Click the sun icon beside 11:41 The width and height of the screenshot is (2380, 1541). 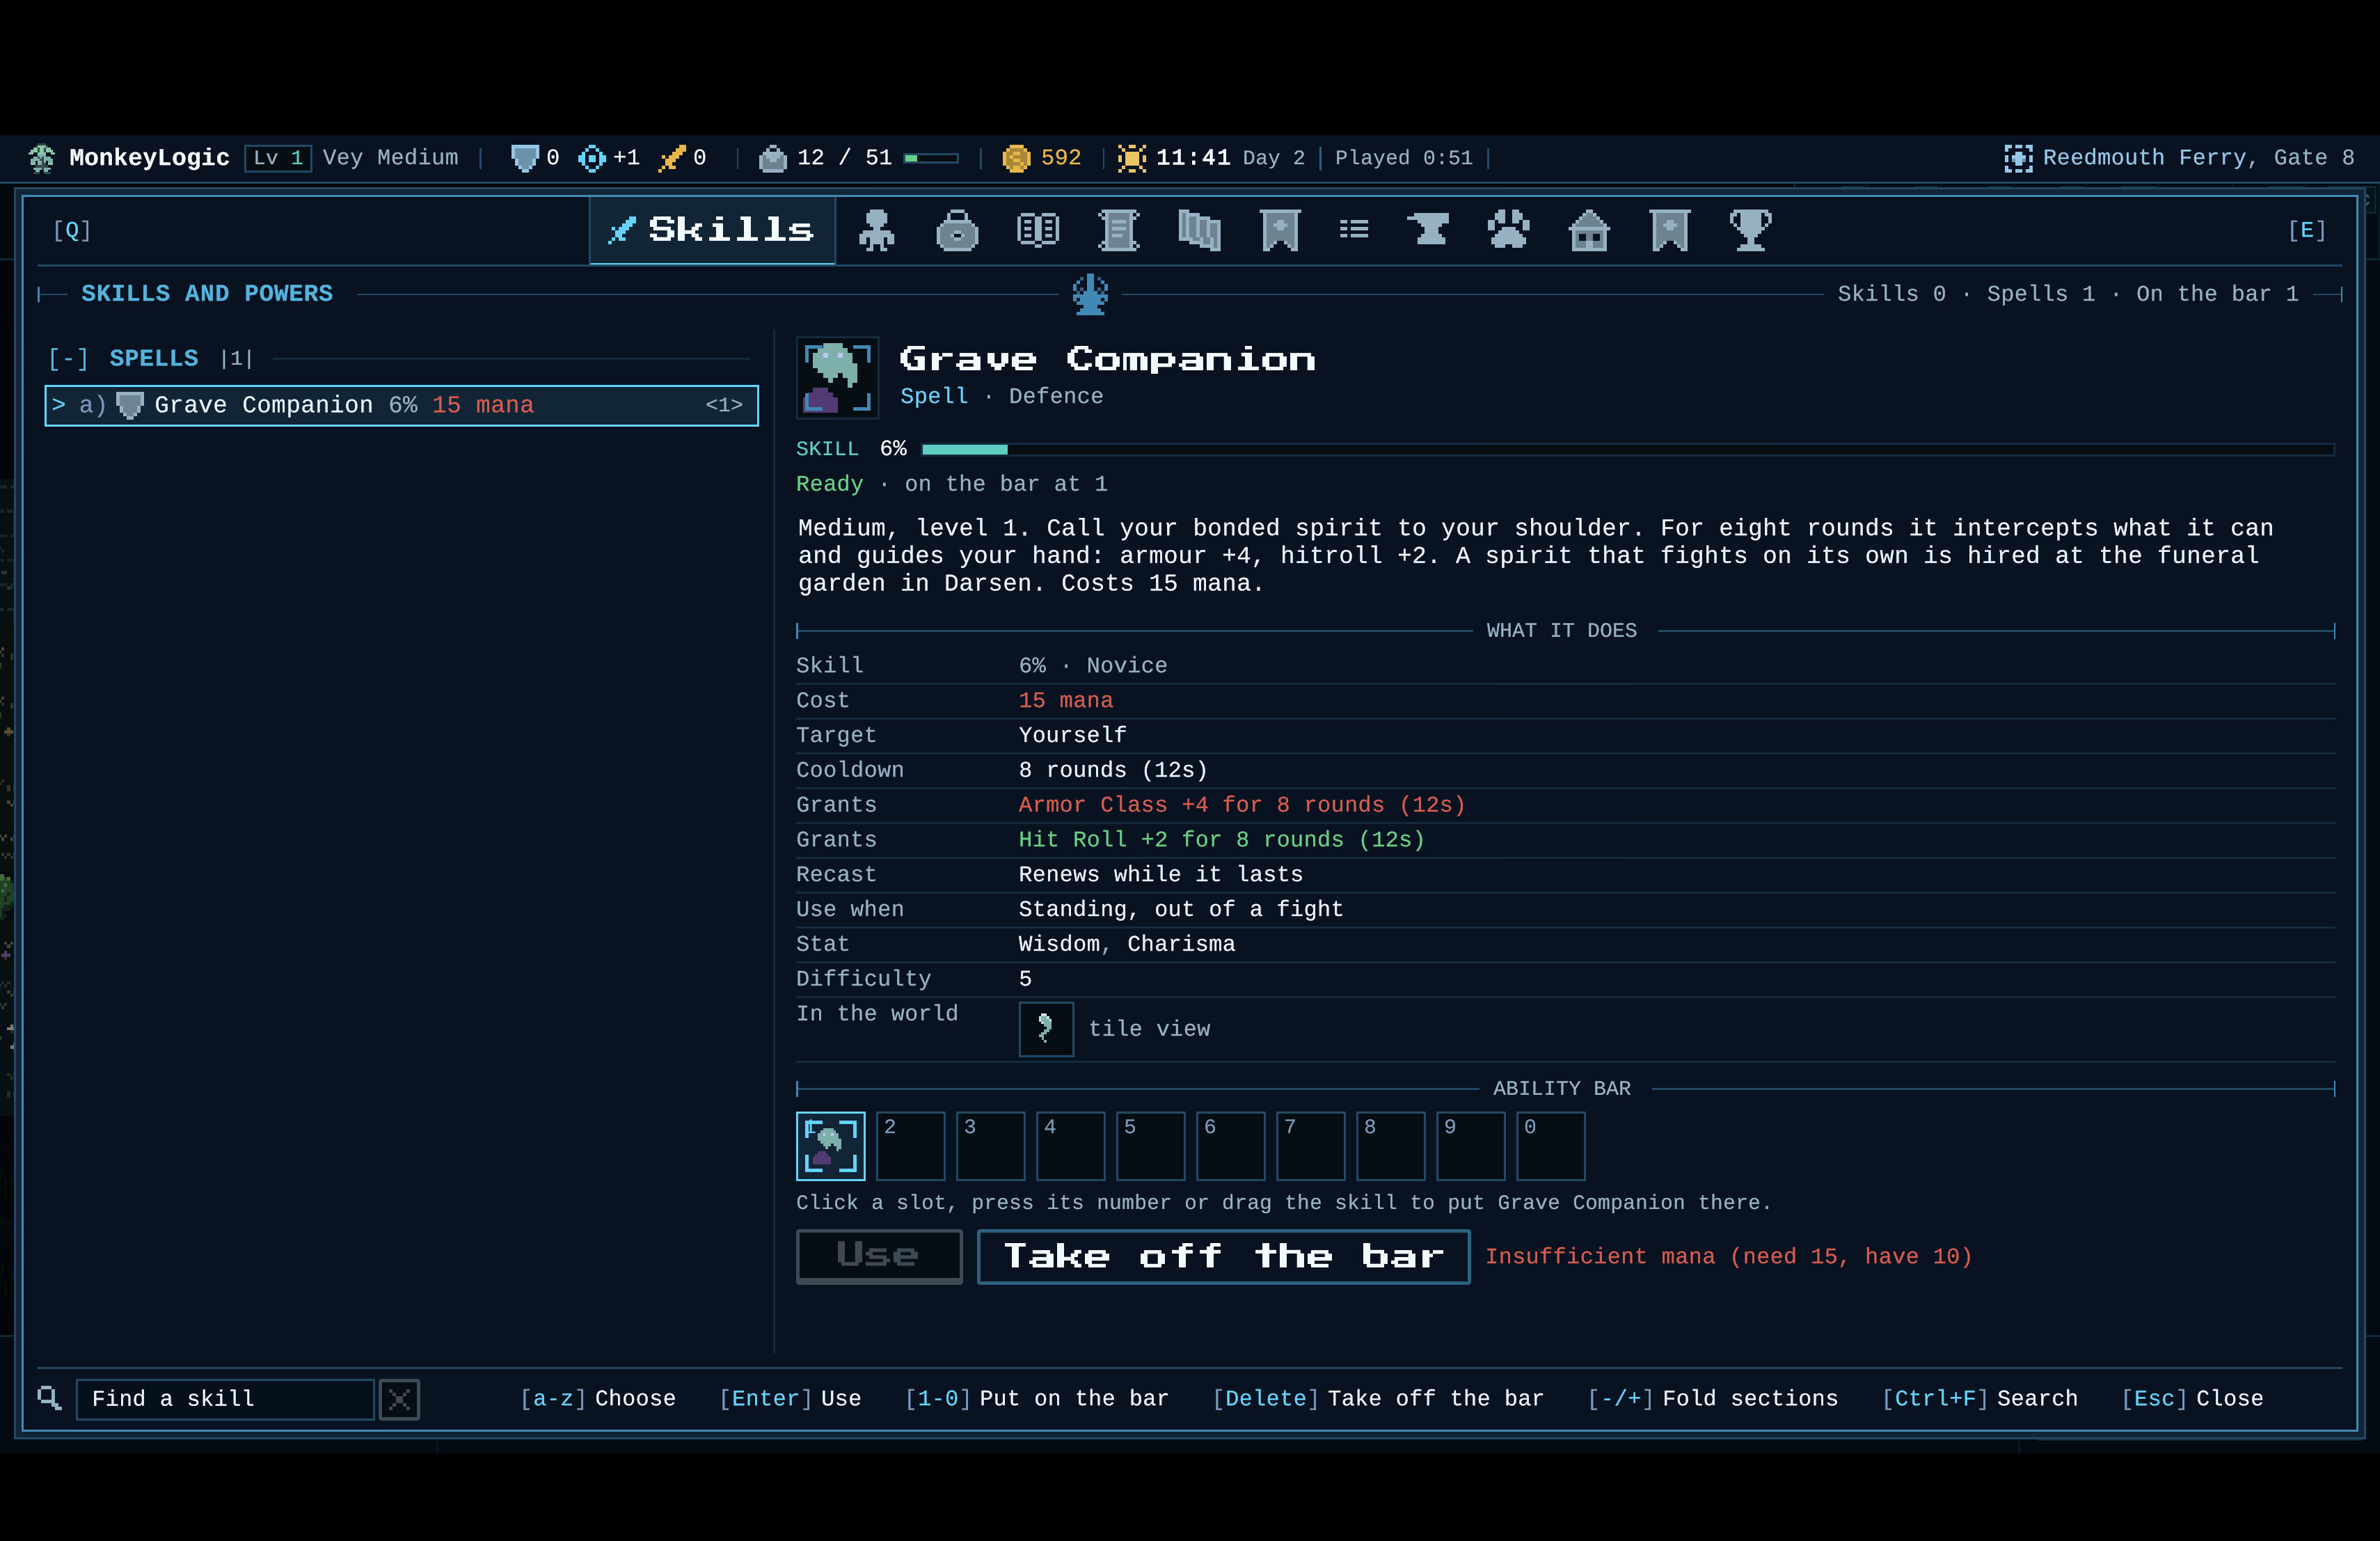[x=1131, y=158]
